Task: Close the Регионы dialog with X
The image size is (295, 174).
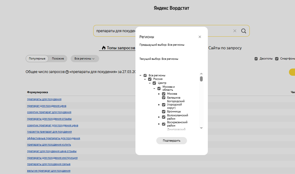Action: point(200,37)
